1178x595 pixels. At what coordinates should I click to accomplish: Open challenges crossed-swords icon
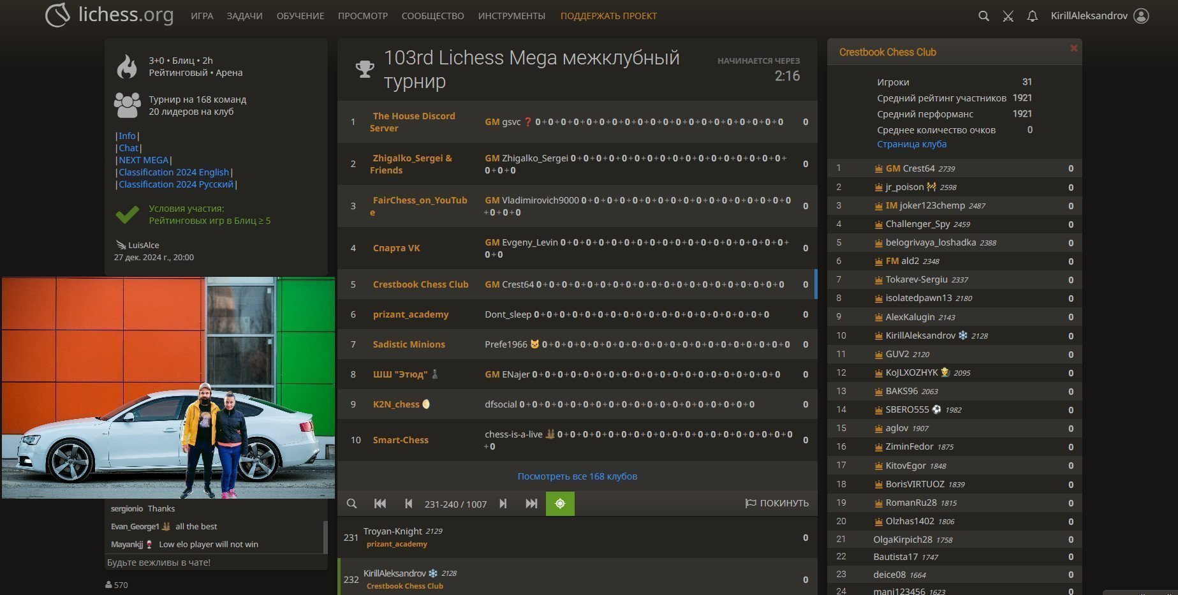point(1008,16)
